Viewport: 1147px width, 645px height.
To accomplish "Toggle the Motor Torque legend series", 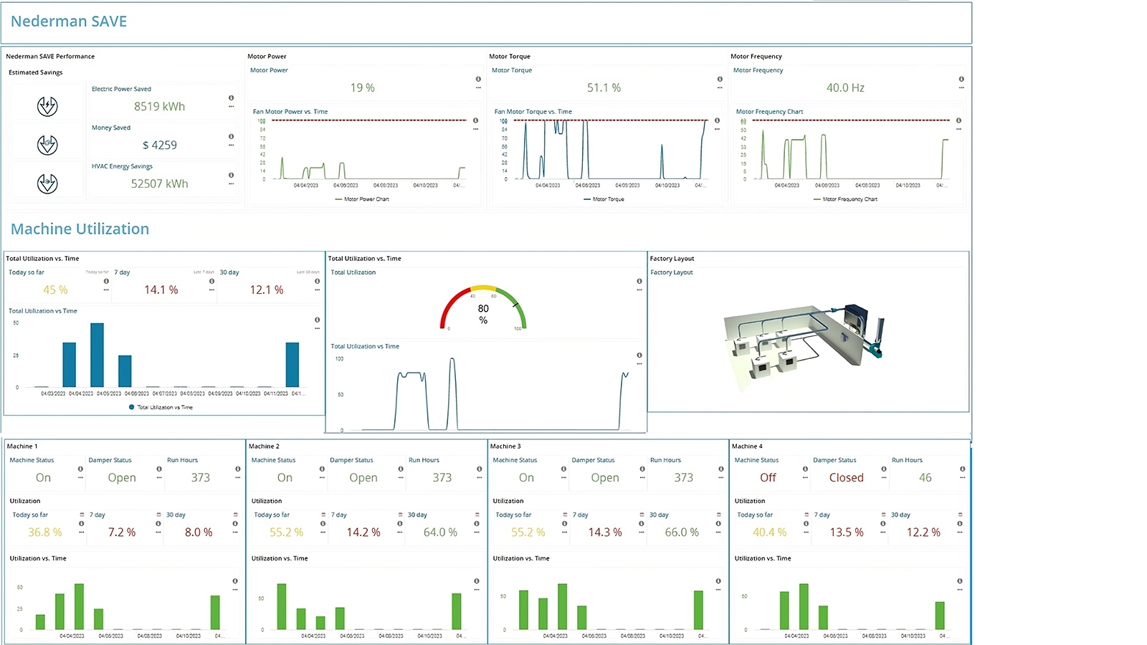I will [604, 199].
